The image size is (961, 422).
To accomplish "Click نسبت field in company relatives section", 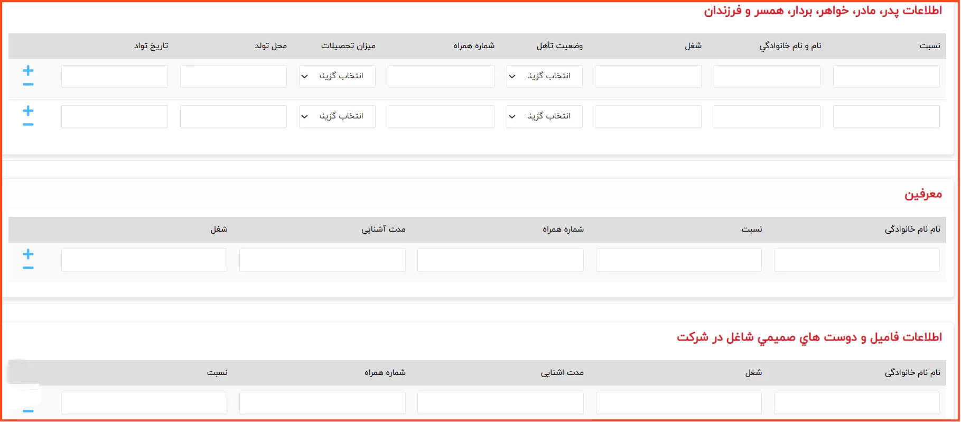I will pos(144,403).
